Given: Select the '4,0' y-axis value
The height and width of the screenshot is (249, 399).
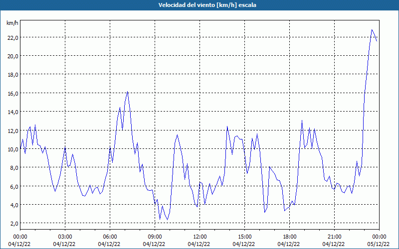Looking at the screenshot, I should (14, 205).
